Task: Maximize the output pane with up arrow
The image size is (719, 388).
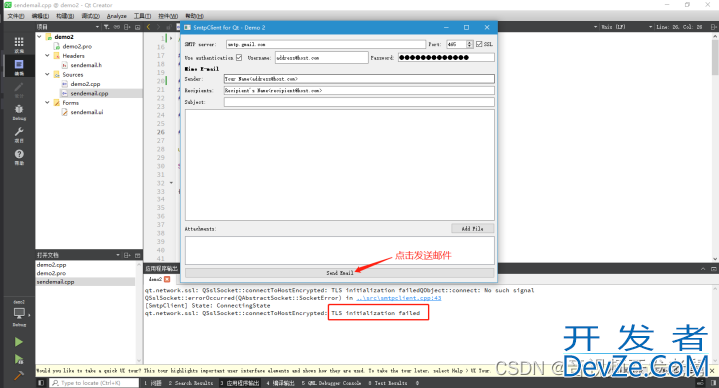Action: [703, 269]
